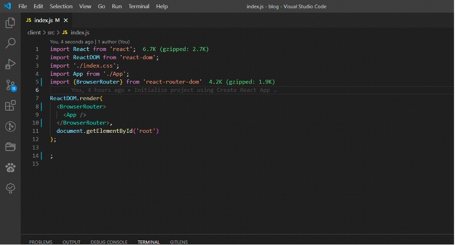Click the 'react-dom' import string
This screenshot has height=245, width=455.
tap(138, 58)
